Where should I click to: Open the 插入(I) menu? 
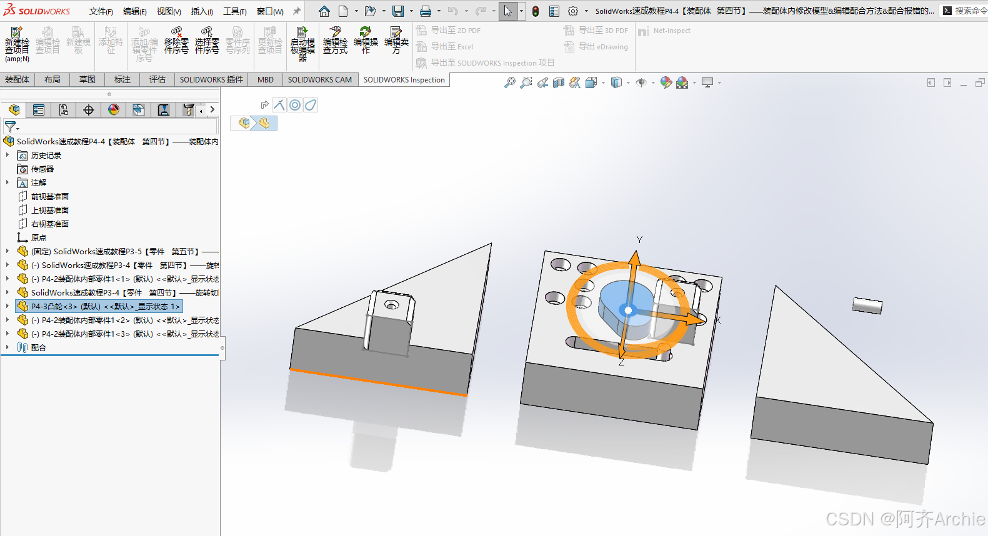coord(202,11)
